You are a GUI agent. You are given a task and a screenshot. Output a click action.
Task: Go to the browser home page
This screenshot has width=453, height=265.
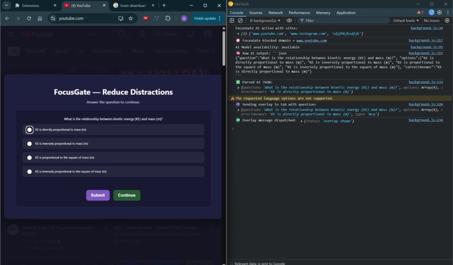coord(40,19)
